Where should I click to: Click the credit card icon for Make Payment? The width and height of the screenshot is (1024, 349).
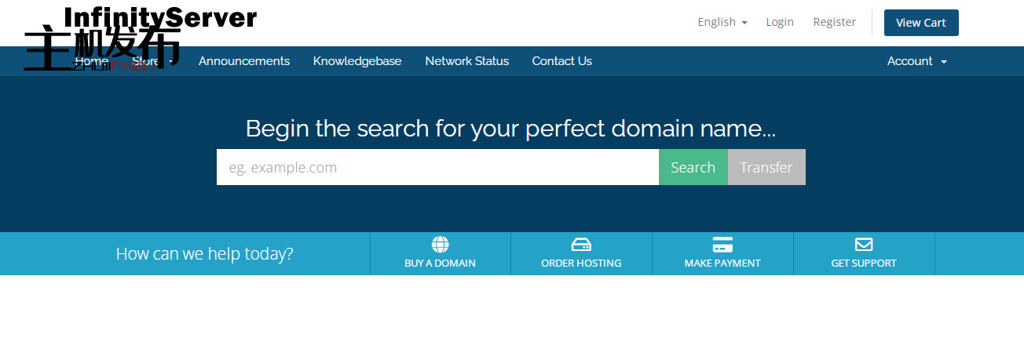(x=722, y=245)
